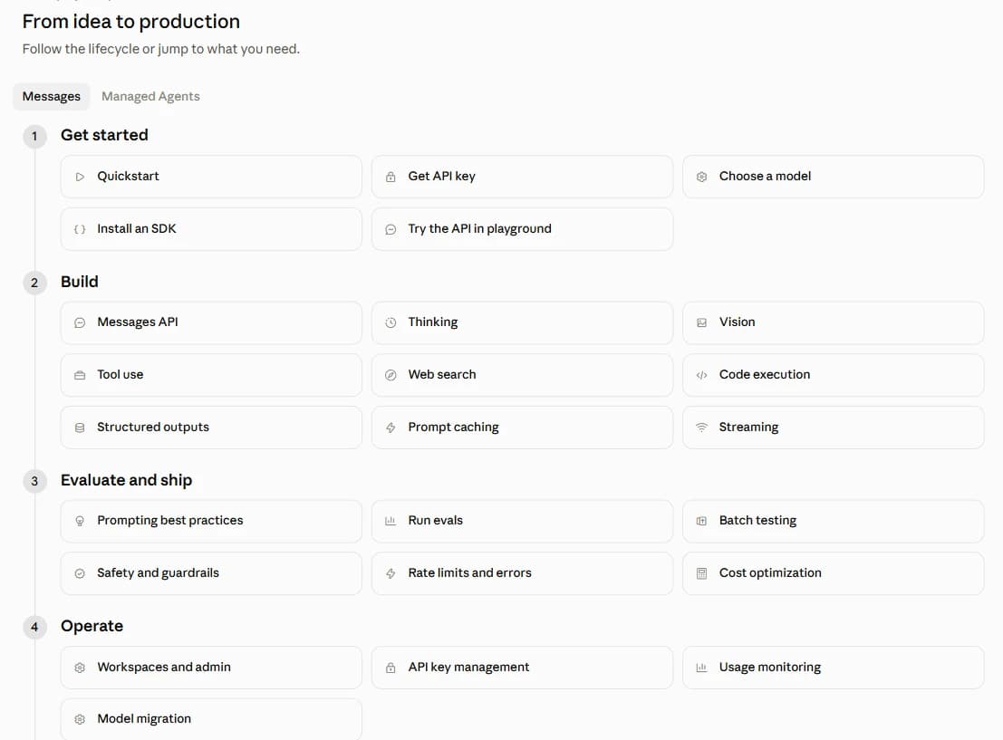
Task: Click the From idea to production title
Action: click(x=131, y=22)
